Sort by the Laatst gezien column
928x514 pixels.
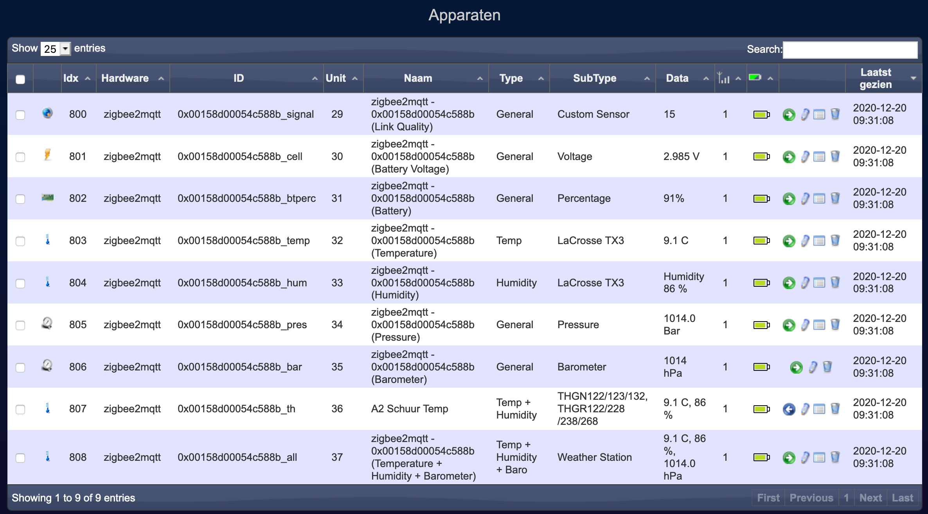pyautogui.click(x=876, y=78)
